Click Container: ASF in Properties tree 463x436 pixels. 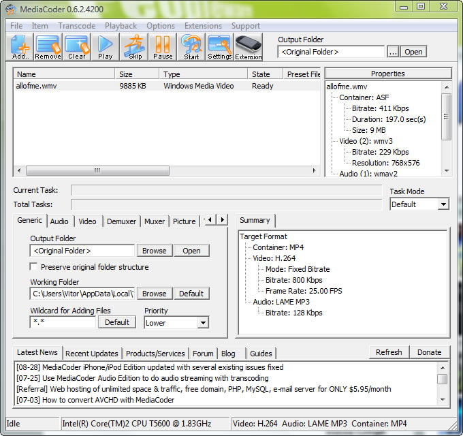(x=364, y=97)
